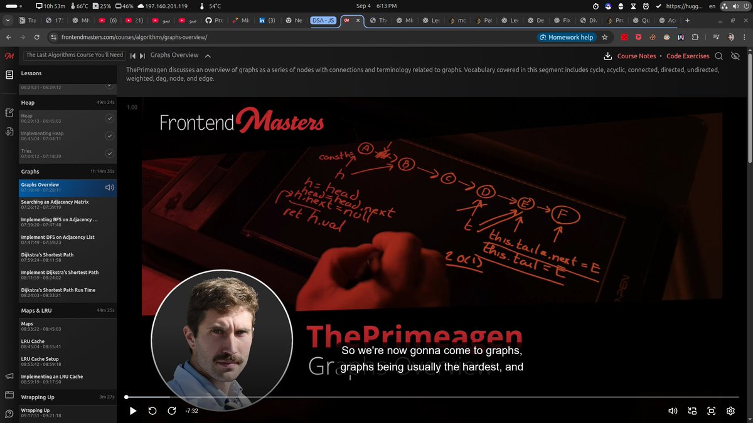Image resolution: width=753 pixels, height=423 pixels.
Task: Switch to the Notion 'Tra' tab
Action: 28,20
